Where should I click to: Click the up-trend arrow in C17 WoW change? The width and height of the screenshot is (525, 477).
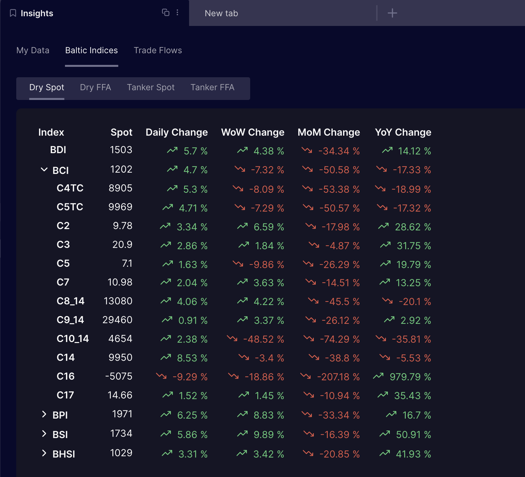click(x=244, y=395)
